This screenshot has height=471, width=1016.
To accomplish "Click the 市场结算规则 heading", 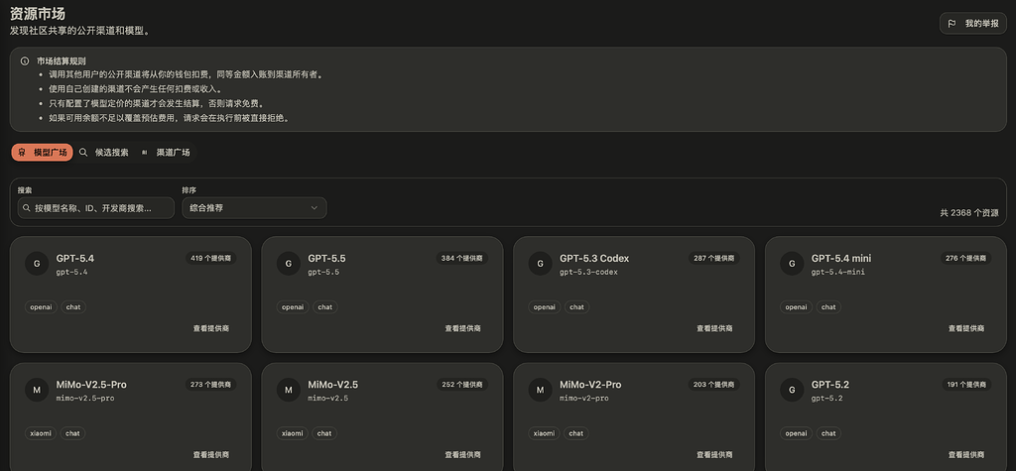I will 62,60.
